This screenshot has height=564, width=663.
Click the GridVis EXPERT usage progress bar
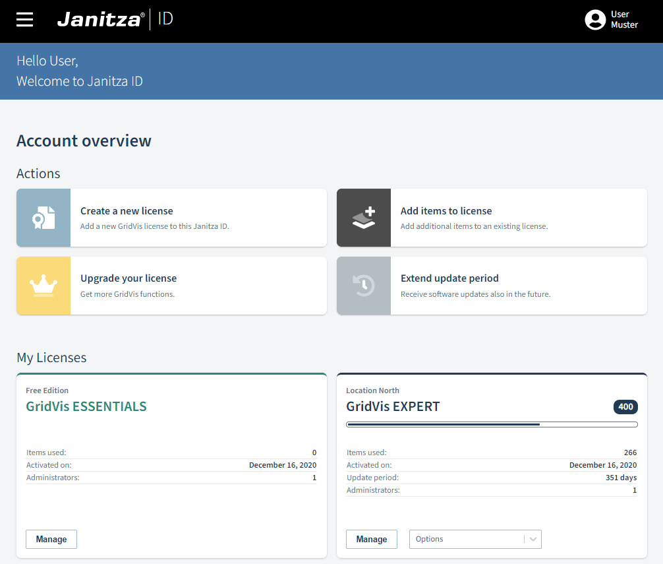pyautogui.click(x=492, y=424)
